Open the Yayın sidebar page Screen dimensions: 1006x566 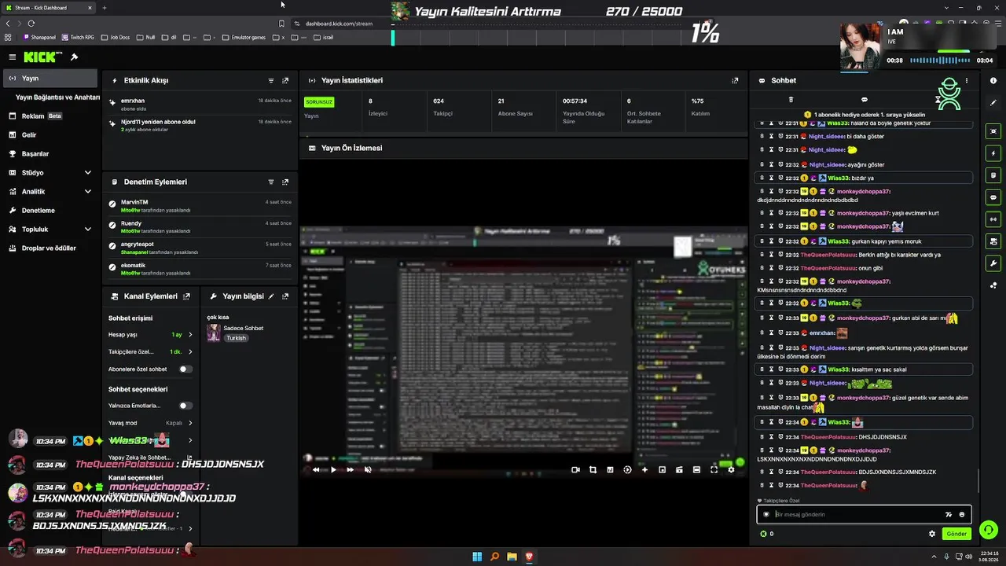pyautogui.click(x=50, y=79)
